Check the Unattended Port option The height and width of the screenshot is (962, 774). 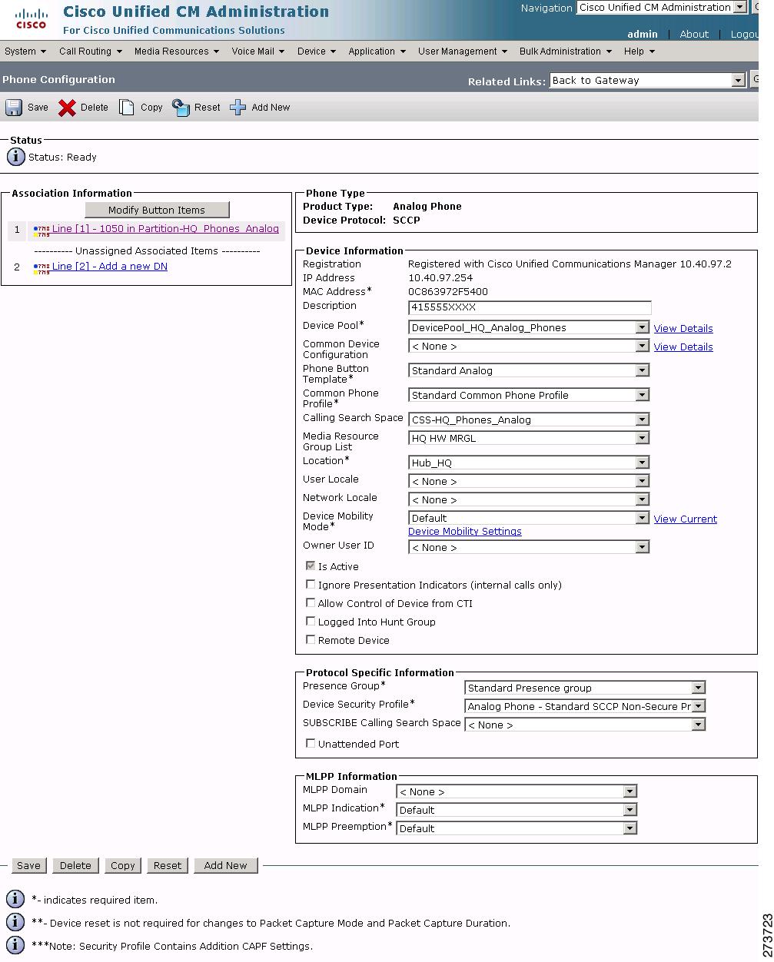pos(311,744)
